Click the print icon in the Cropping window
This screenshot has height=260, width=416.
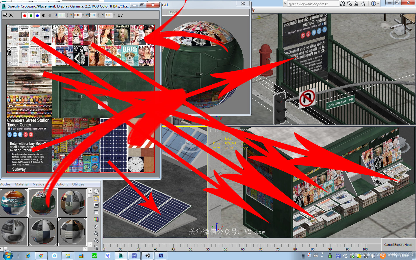pos(5,15)
